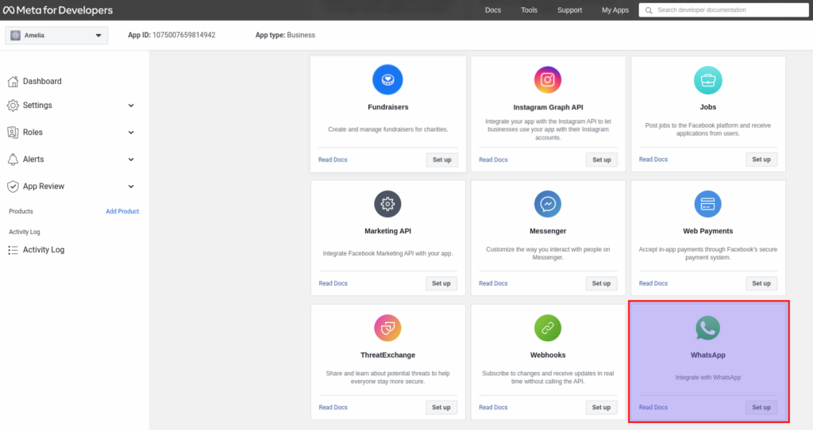Click the Webhooks card title
Viewport: 813px width, 430px height.
(548, 355)
